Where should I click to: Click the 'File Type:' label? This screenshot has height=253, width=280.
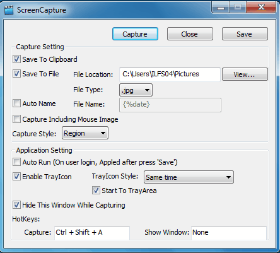pyautogui.click(x=88, y=90)
